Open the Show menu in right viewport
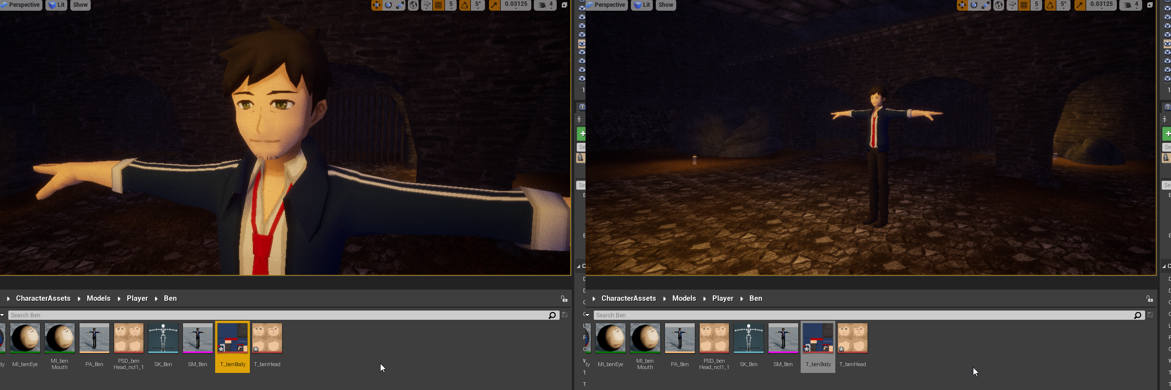The image size is (1171, 390). pyautogui.click(x=666, y=5)
